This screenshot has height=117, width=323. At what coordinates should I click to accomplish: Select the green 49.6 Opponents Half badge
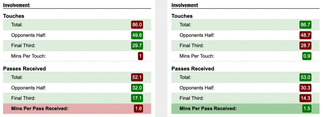click(137, 35)
